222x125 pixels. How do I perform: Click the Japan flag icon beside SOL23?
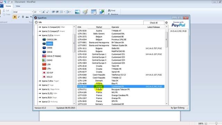click(44, 77)
